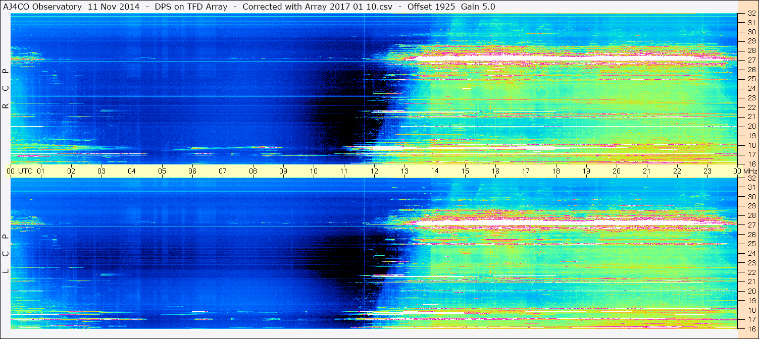Select the 20 hour tick on time axis
The width and height of the screenshot is (759, 339).
tap(617, 171)
